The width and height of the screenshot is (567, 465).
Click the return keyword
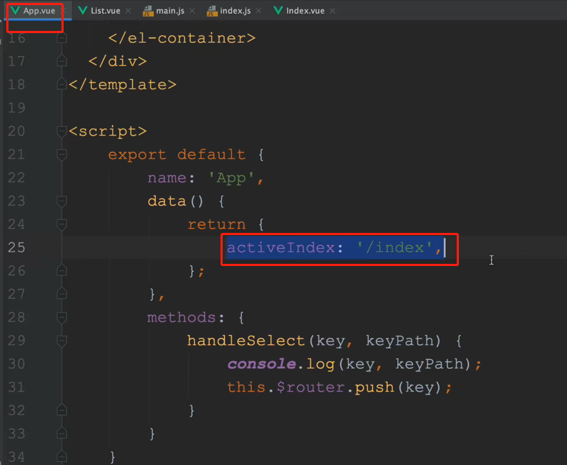(x=216, y=224)
